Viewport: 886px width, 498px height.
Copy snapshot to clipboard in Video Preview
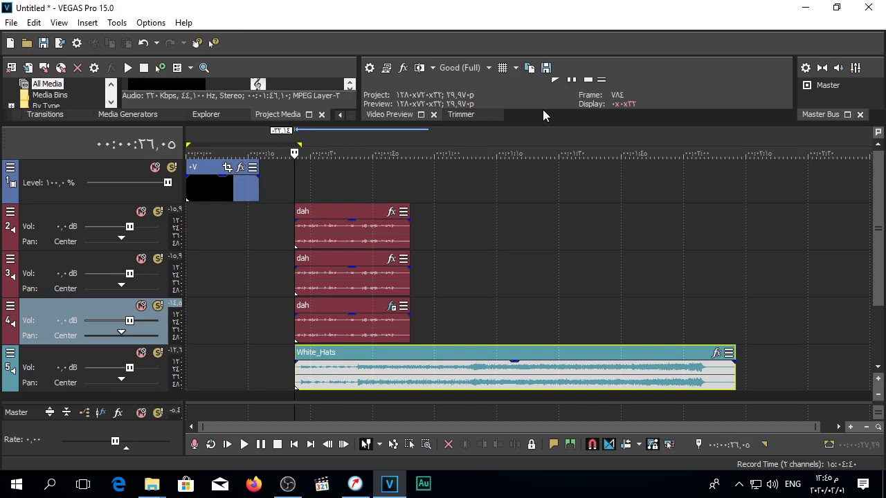pos(530,68)
